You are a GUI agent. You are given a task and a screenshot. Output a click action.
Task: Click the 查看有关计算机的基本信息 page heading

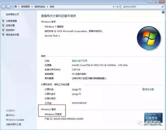pyautogui.click(x=58, y=16)
